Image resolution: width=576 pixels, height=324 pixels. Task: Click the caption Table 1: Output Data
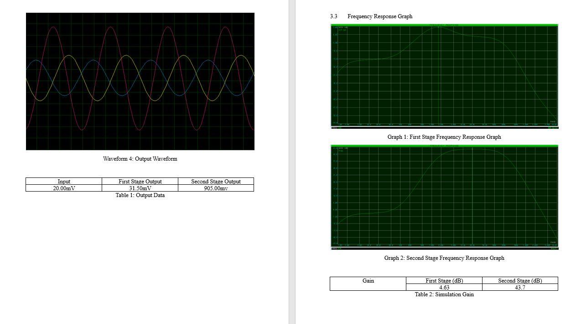tap(140, 195)
